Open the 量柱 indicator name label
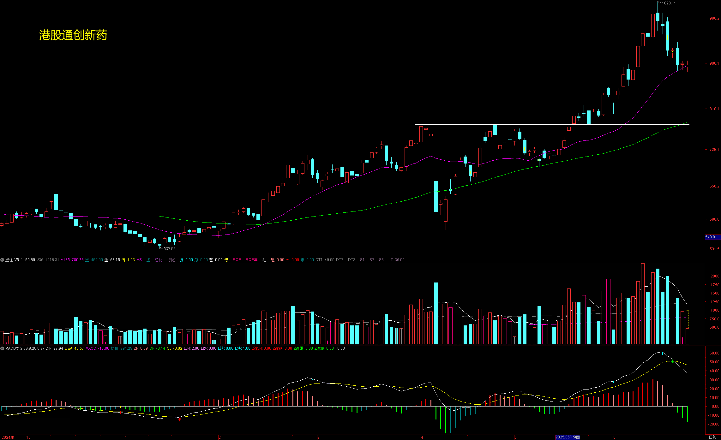 9,260
